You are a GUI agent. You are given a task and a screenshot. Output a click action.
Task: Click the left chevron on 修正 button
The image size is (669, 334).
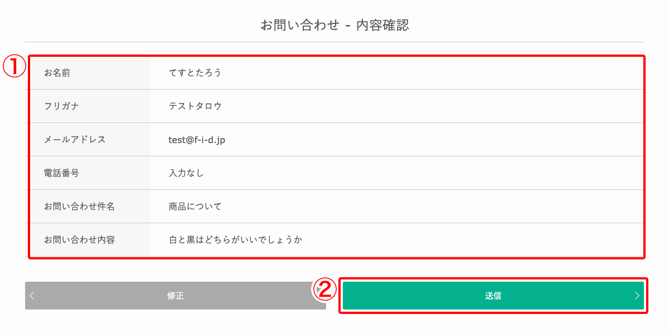click(32, 296)
